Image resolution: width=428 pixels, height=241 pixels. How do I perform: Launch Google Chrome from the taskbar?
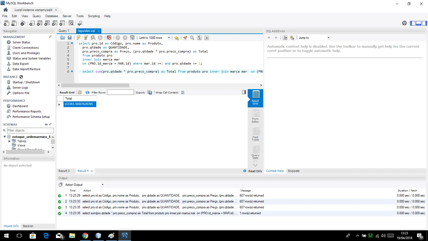tap(85, 236)
